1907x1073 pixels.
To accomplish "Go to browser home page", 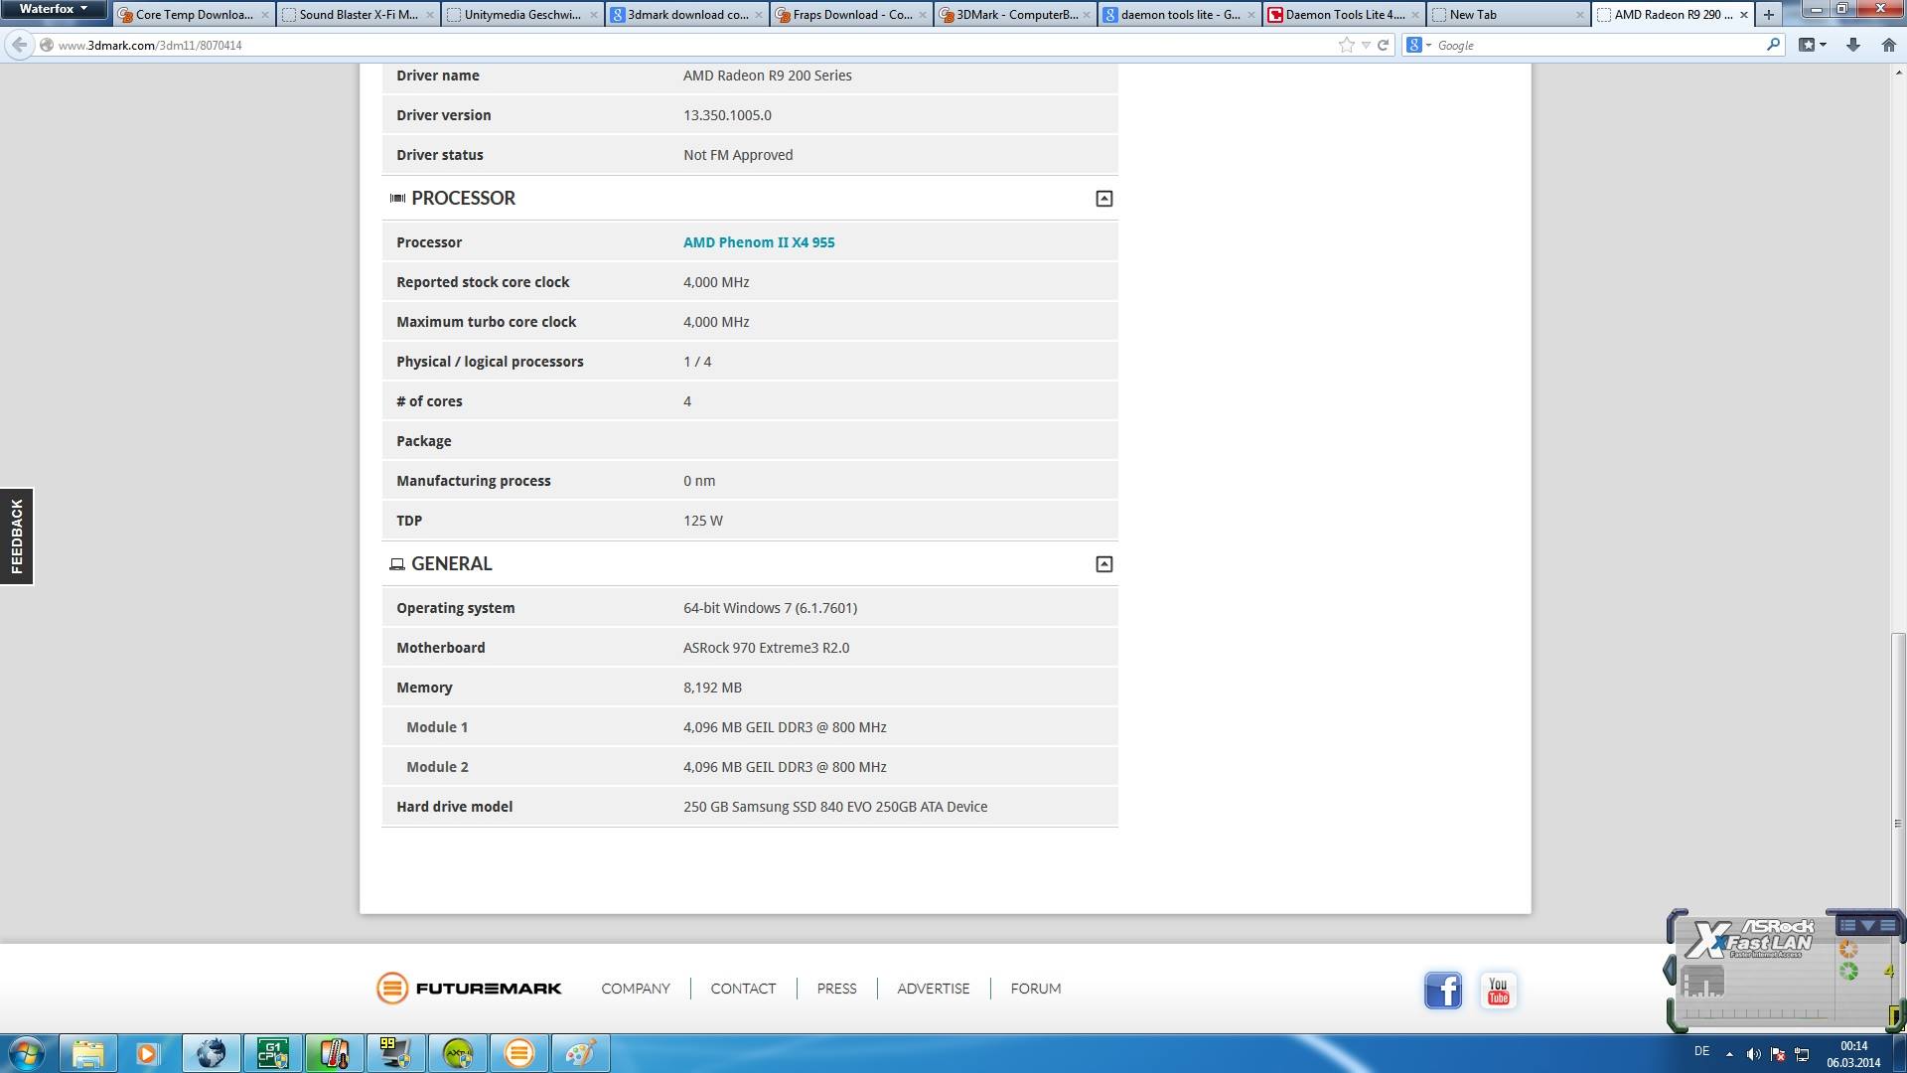I will point(1888,45).
